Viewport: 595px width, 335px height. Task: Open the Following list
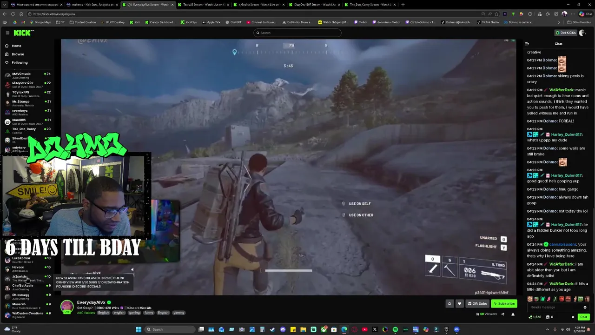[20, 62]
